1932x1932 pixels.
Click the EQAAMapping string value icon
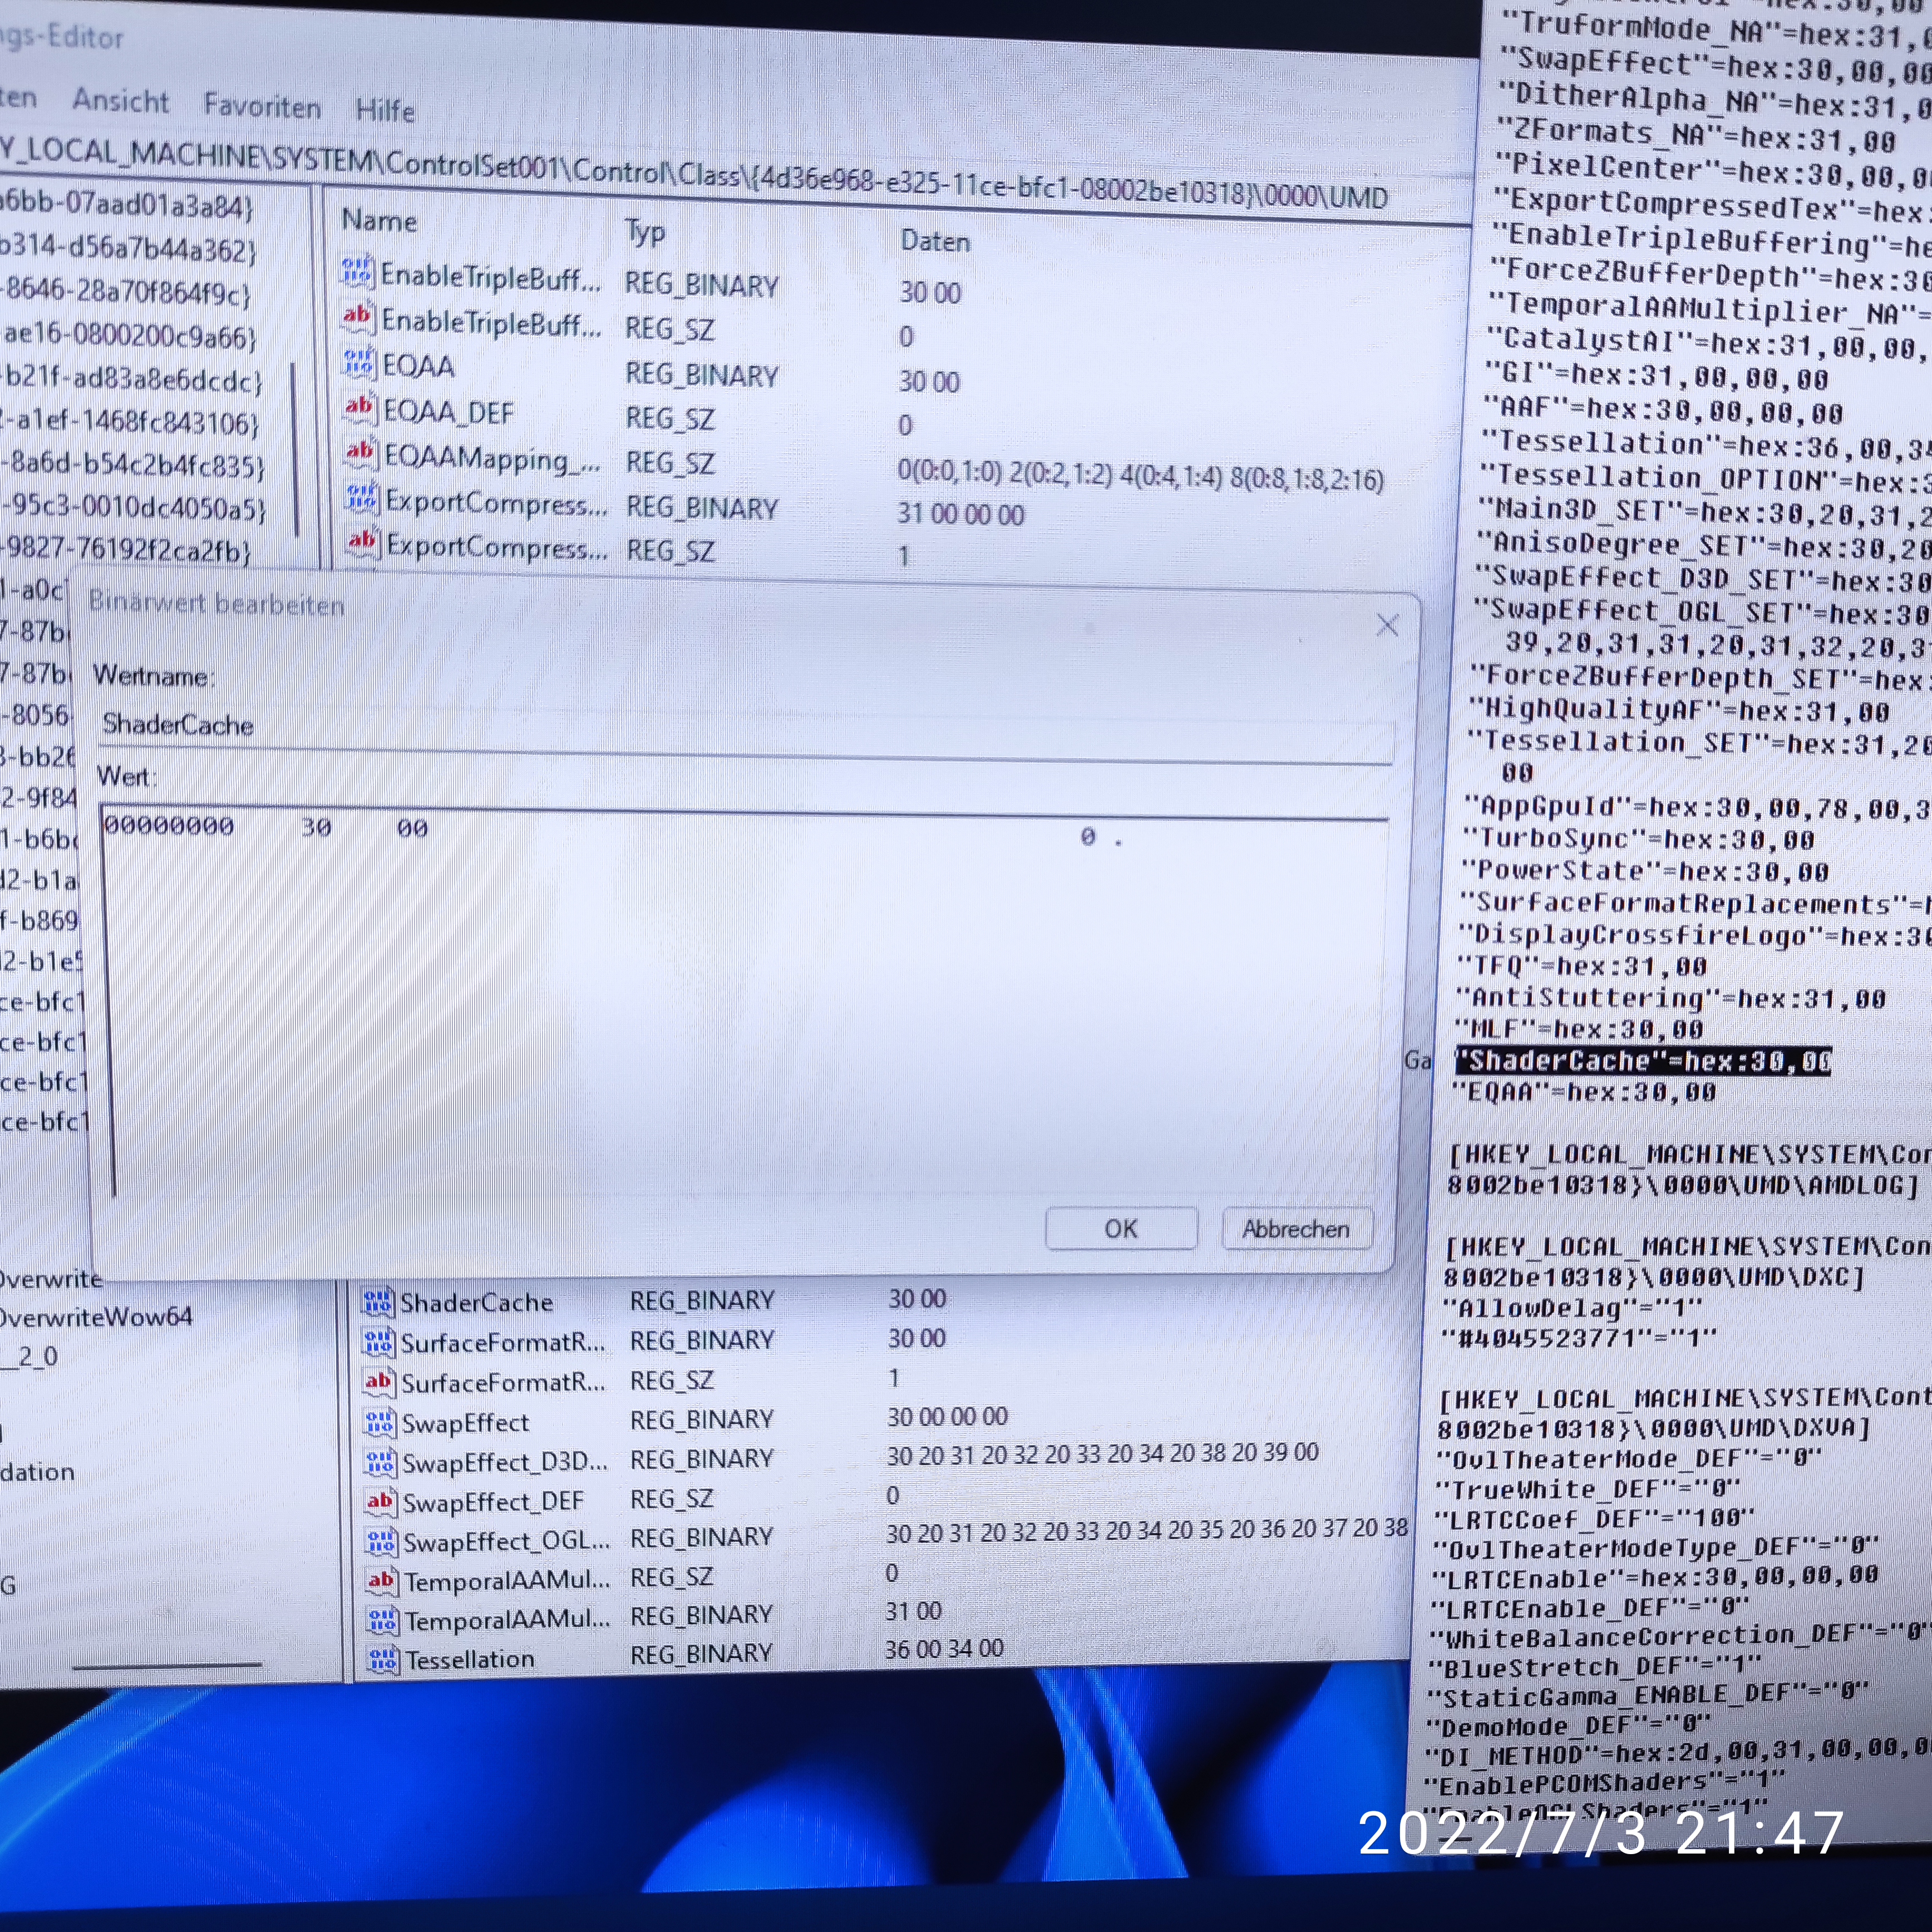[x=360, y=453]
